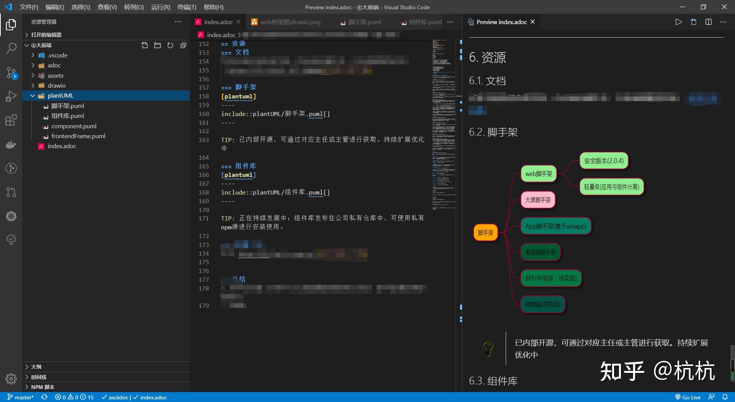Toggle the asciidoc status check indicator
This screenshot has width=735, height=402.
pyautogui.click(x=114, y=397)
